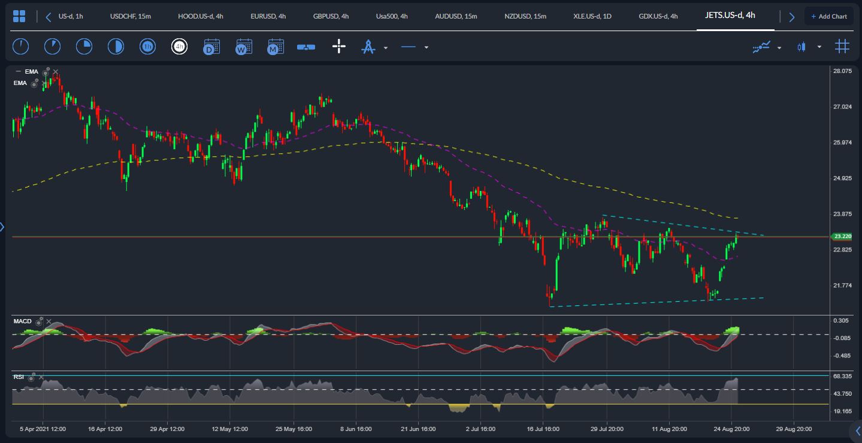862x443 pixels.
Task: Collapse the top EMA indicator with minus
Action: click(18, 71)
